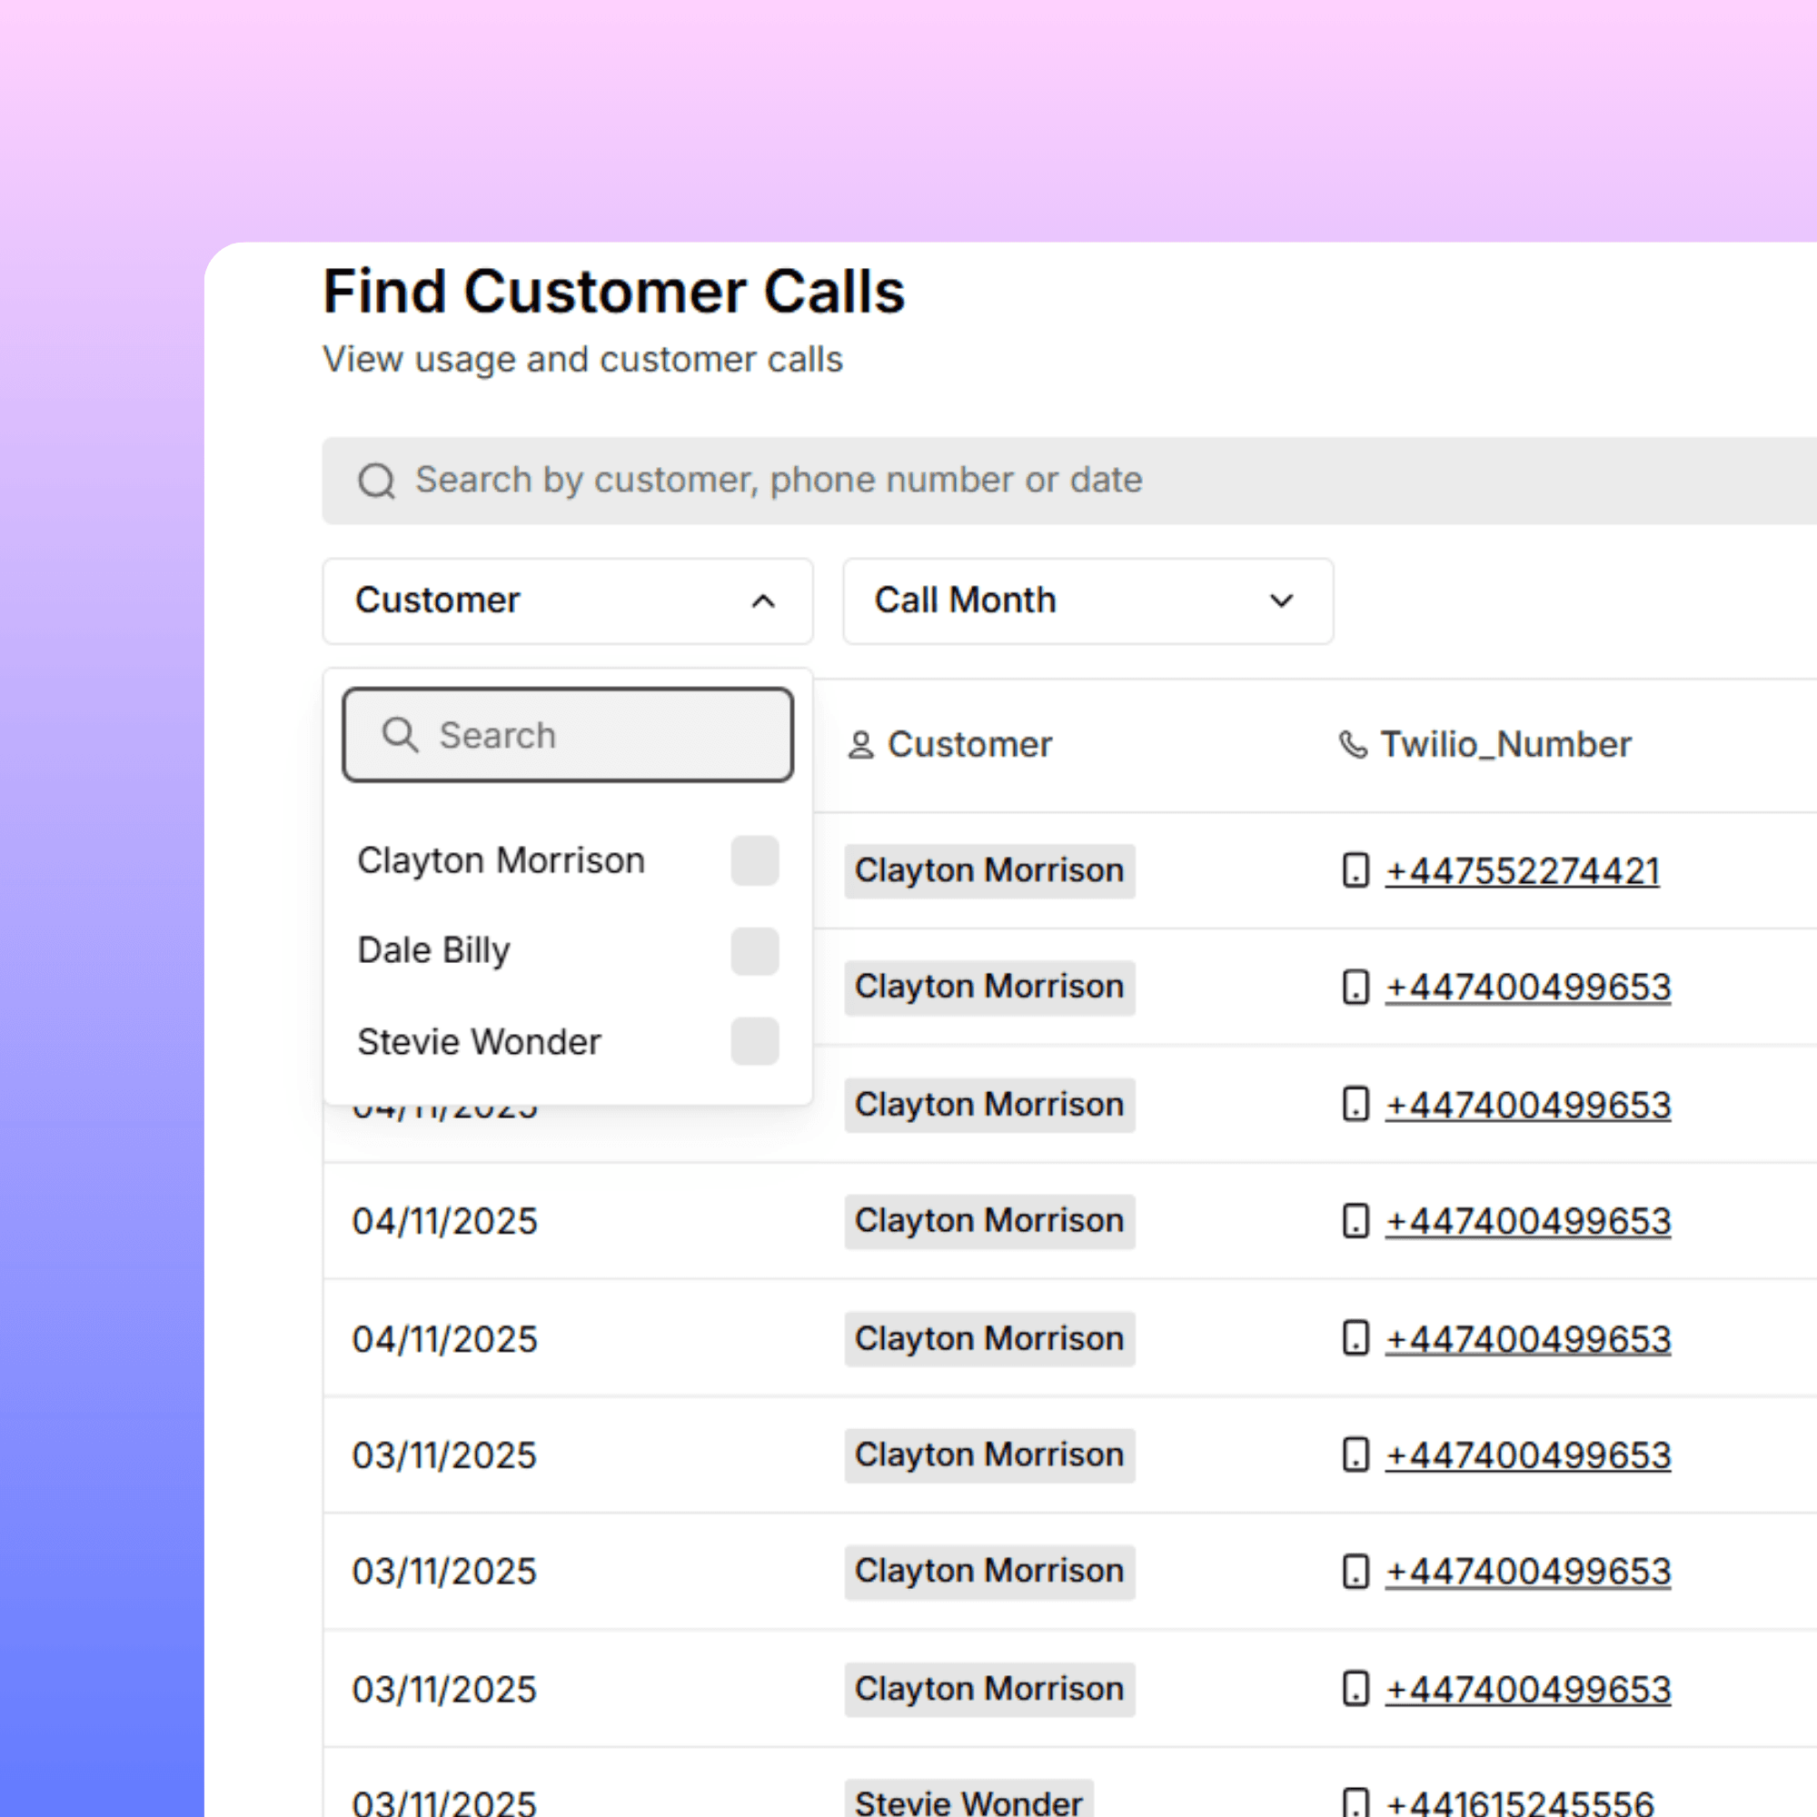Open the Call Month dropdown
Viewport: 1817px width, 1817px height.
coord(1087,601)
